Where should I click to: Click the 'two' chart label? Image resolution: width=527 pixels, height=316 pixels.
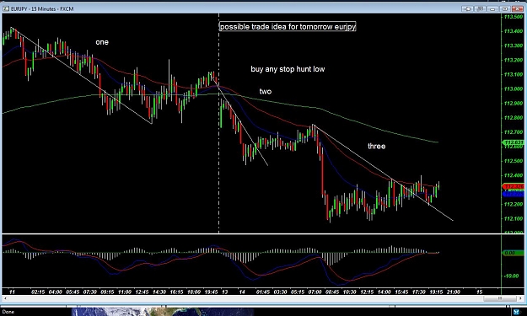265,91
